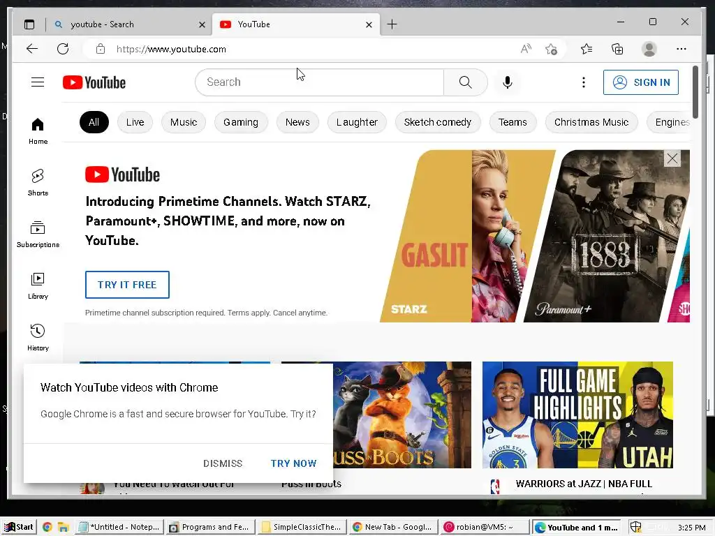Click TRY IT FREE button
This screenshot has width=715, height=536.
pyautogui.click(x=127, y=285)
